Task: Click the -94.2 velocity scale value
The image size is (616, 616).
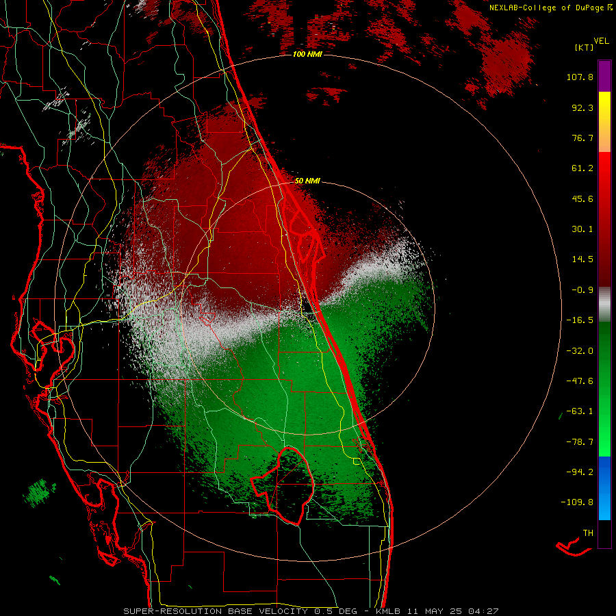Action: coord(580,472)
